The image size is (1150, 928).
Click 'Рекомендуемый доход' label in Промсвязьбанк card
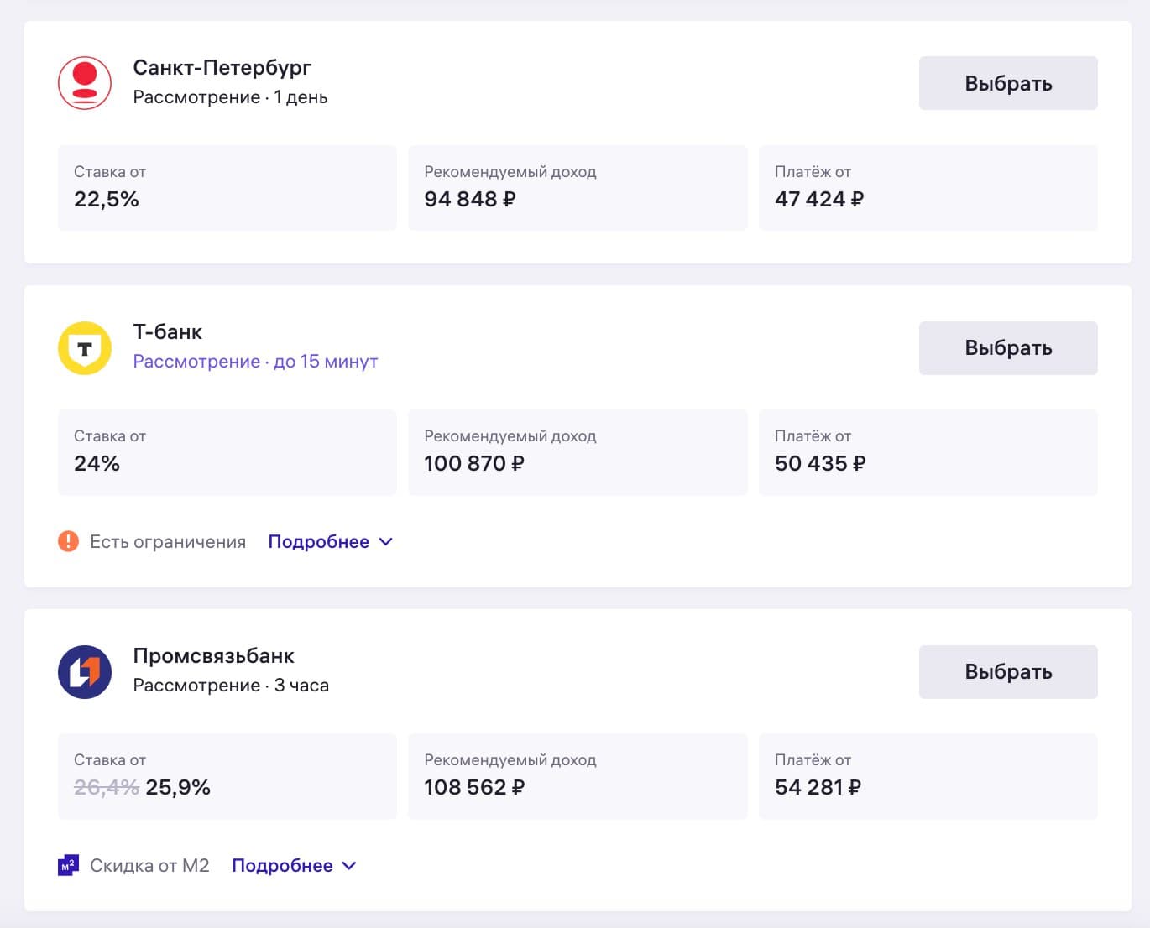(510, 760)
